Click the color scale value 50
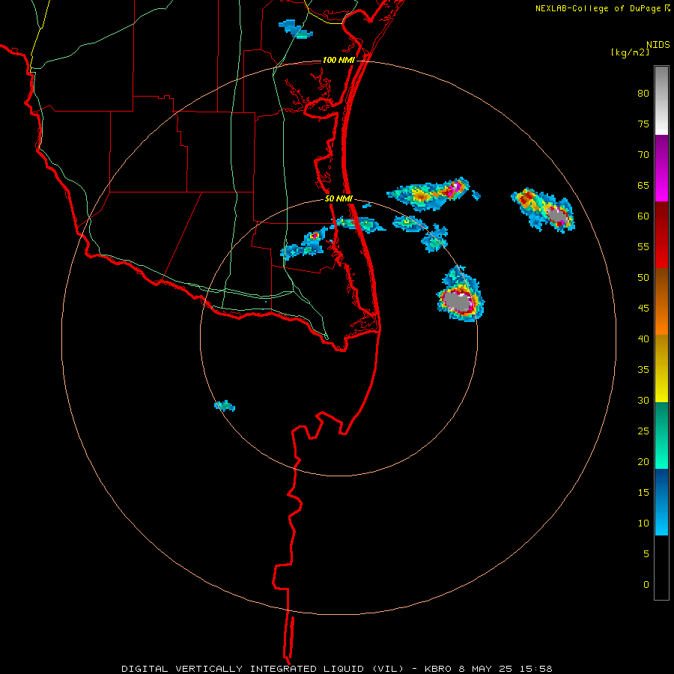 (643, 277)
